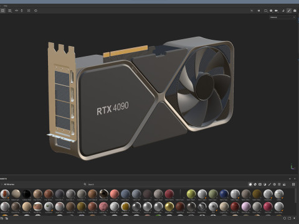Open the Material channel dropdown in viewport
299x224 pixels.
pyautogui.click(x=282, y=17)
